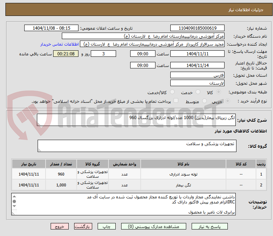This screenshot has height=236, width=273.
Task: Click response deadline date 1404/11/11 field
Action: coord(197,54)
